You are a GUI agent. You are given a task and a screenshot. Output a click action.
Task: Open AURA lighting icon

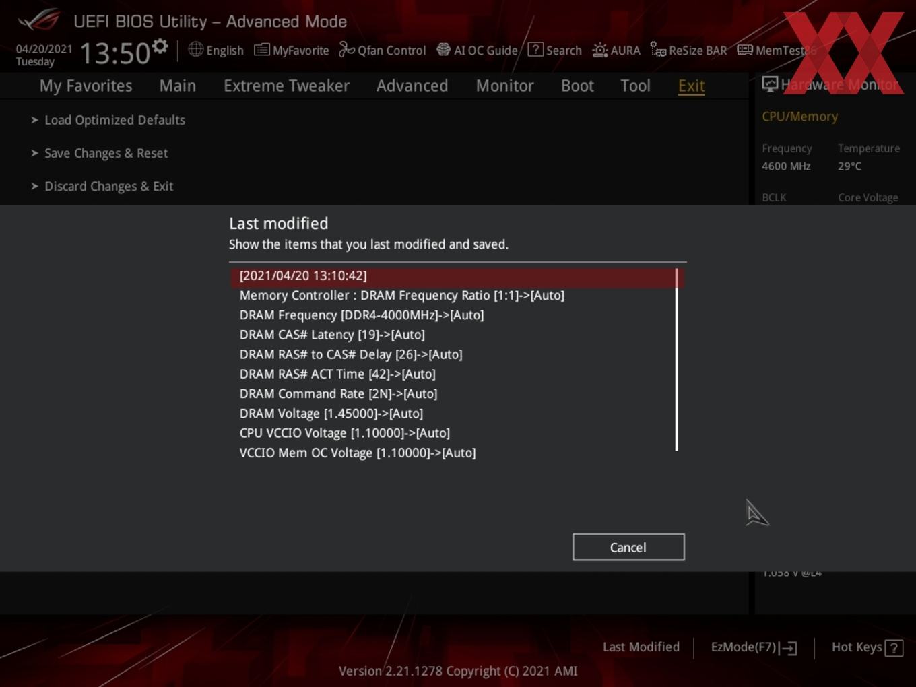(x=599, y=50)
